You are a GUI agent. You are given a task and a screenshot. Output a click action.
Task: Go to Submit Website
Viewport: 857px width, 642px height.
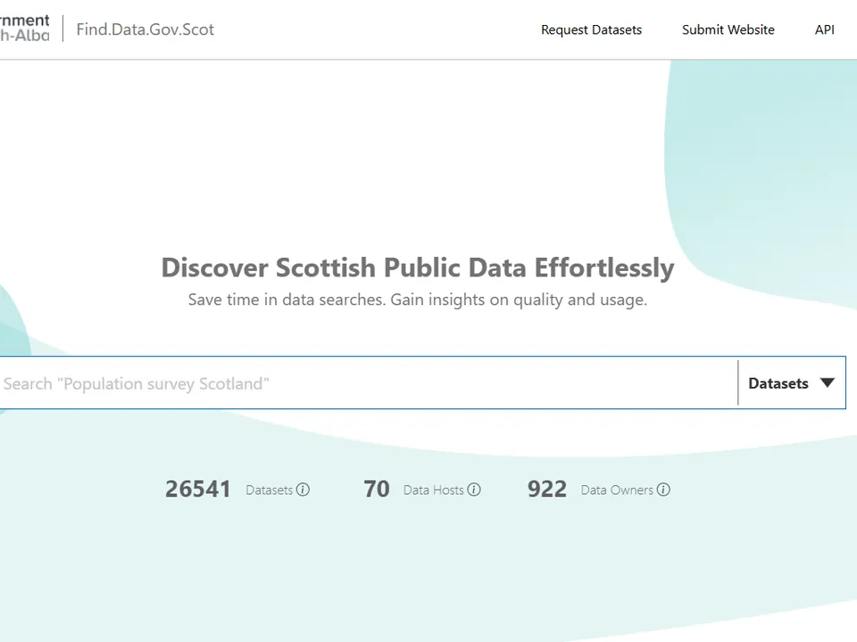tap(728, 29)
